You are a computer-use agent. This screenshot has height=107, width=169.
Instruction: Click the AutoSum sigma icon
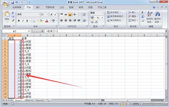(142, 12)
